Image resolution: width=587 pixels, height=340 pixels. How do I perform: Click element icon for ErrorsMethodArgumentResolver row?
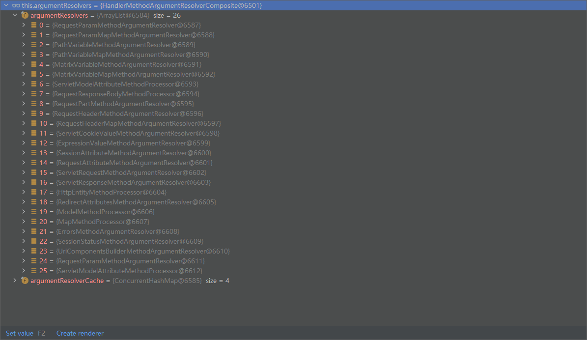33,231
